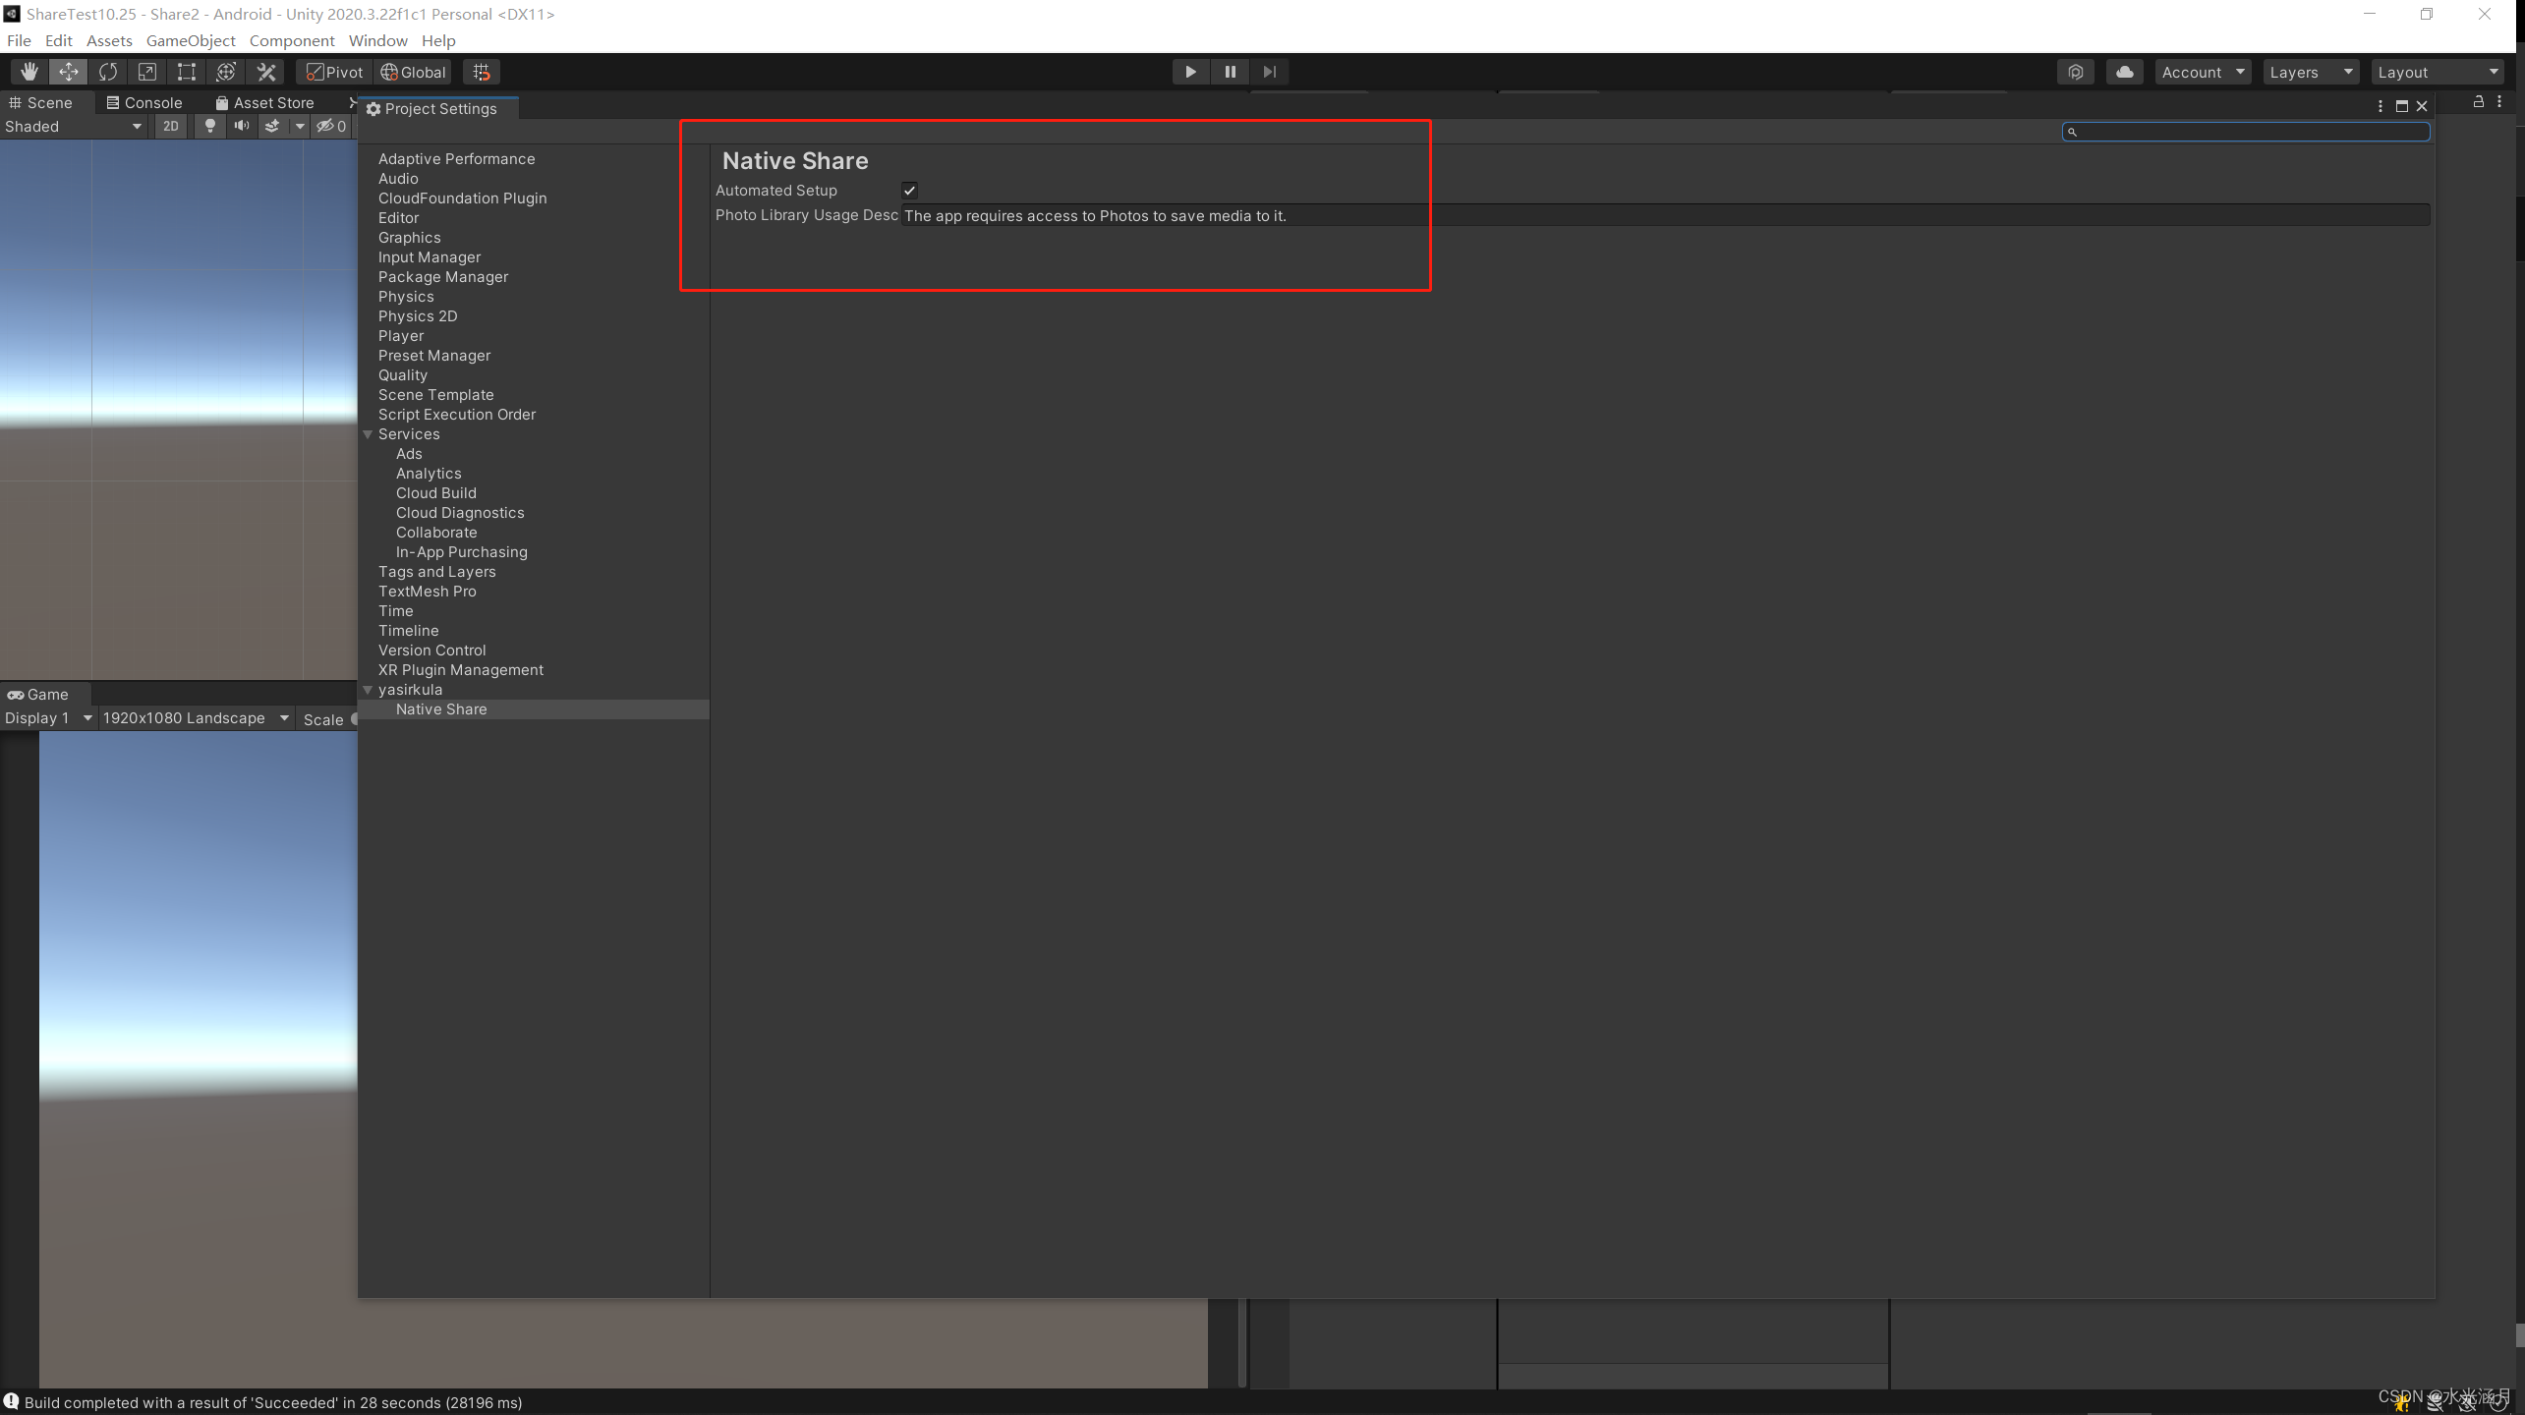
Task: Open Collab history icon
Action: [x=2075, y=72]
